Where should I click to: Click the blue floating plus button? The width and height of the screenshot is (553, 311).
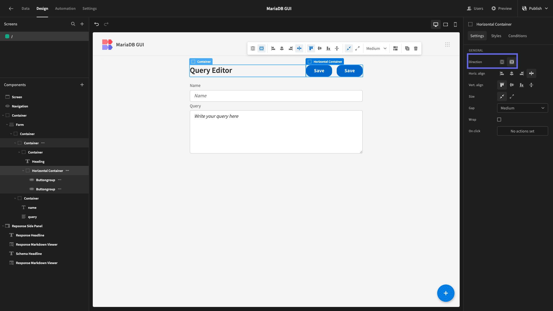tap(446, 293)
